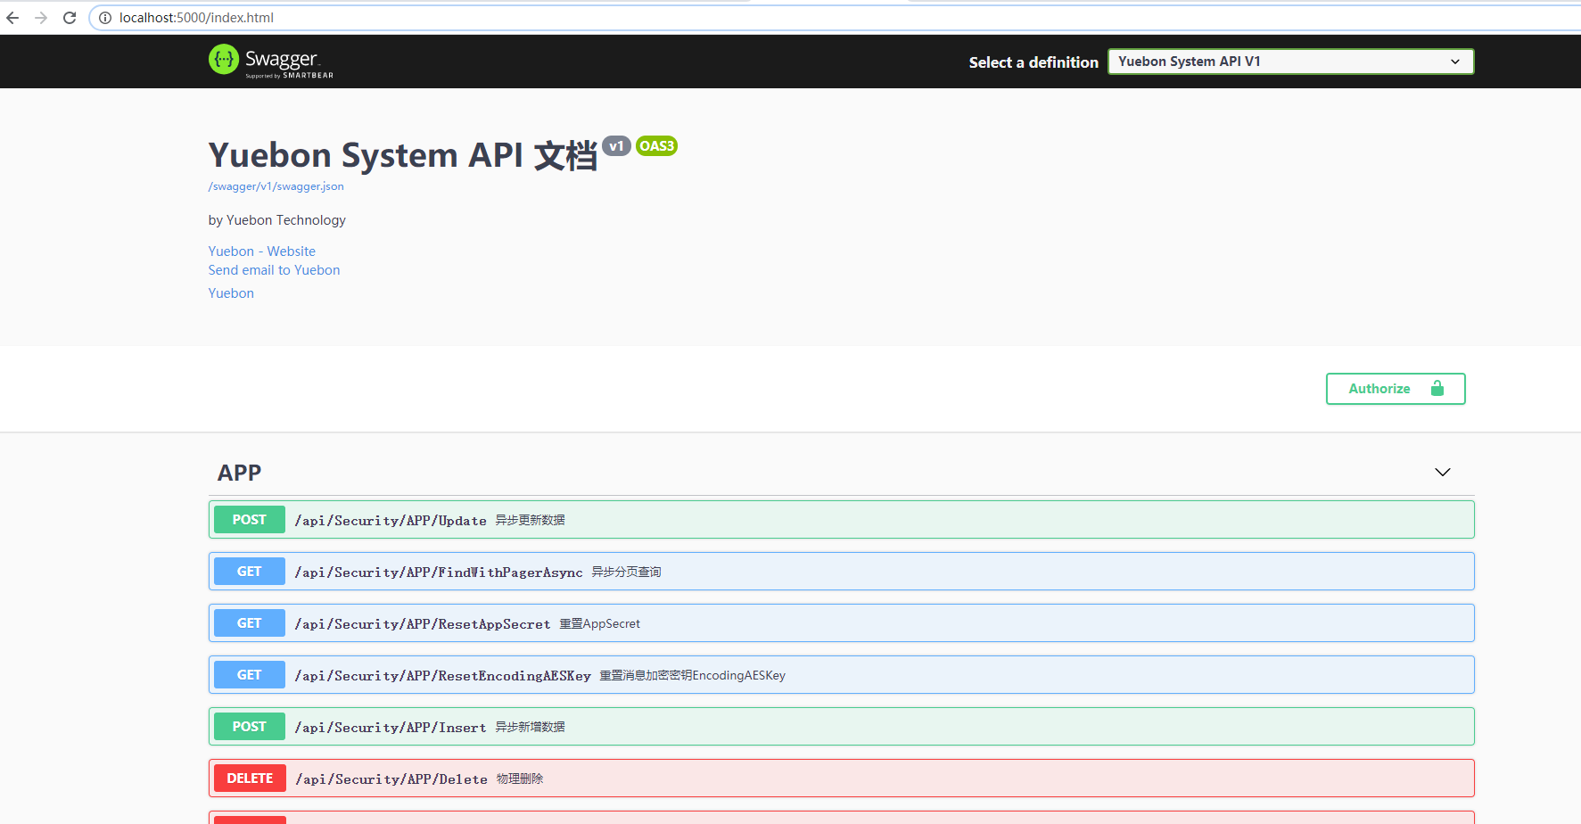Expand GET ResetAppSecret operation
The height and width of the screenshot is (824, 1581).
pos(841,623)
